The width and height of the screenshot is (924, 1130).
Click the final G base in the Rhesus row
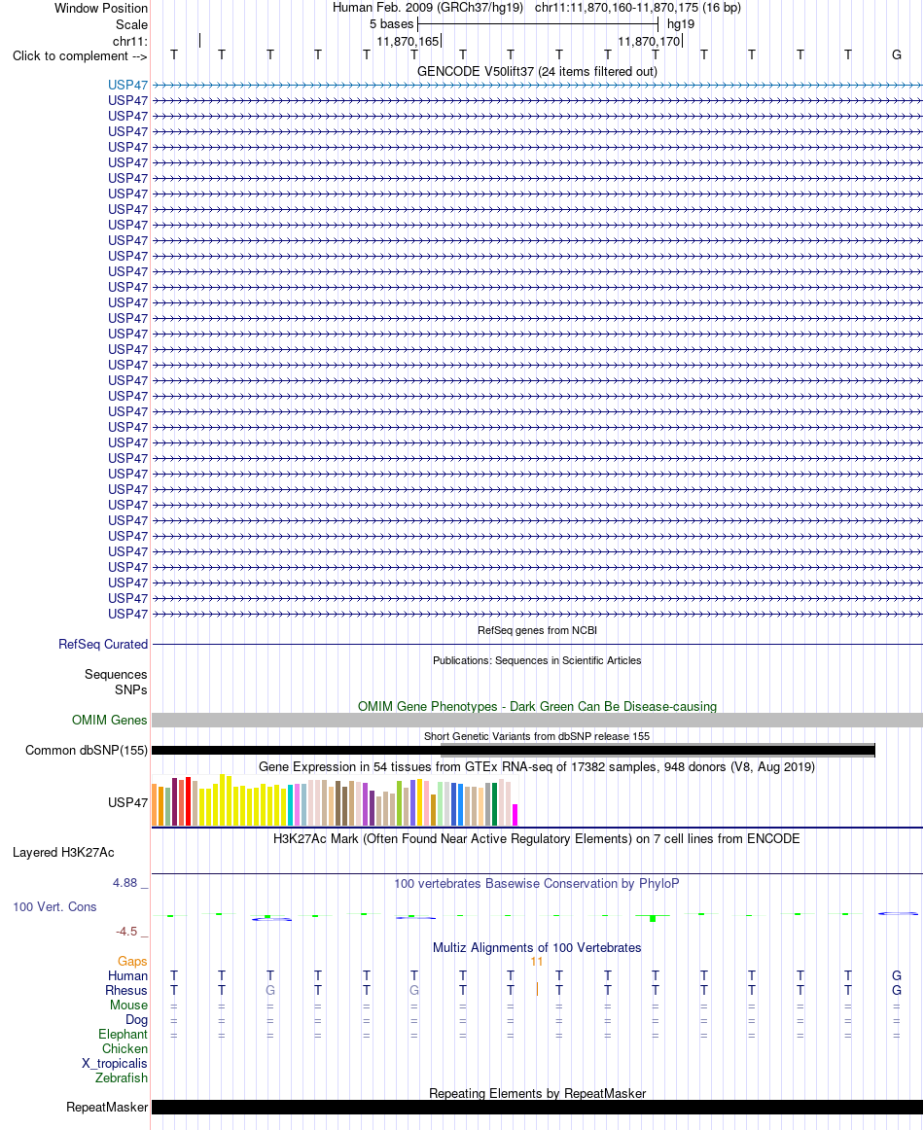897,990
